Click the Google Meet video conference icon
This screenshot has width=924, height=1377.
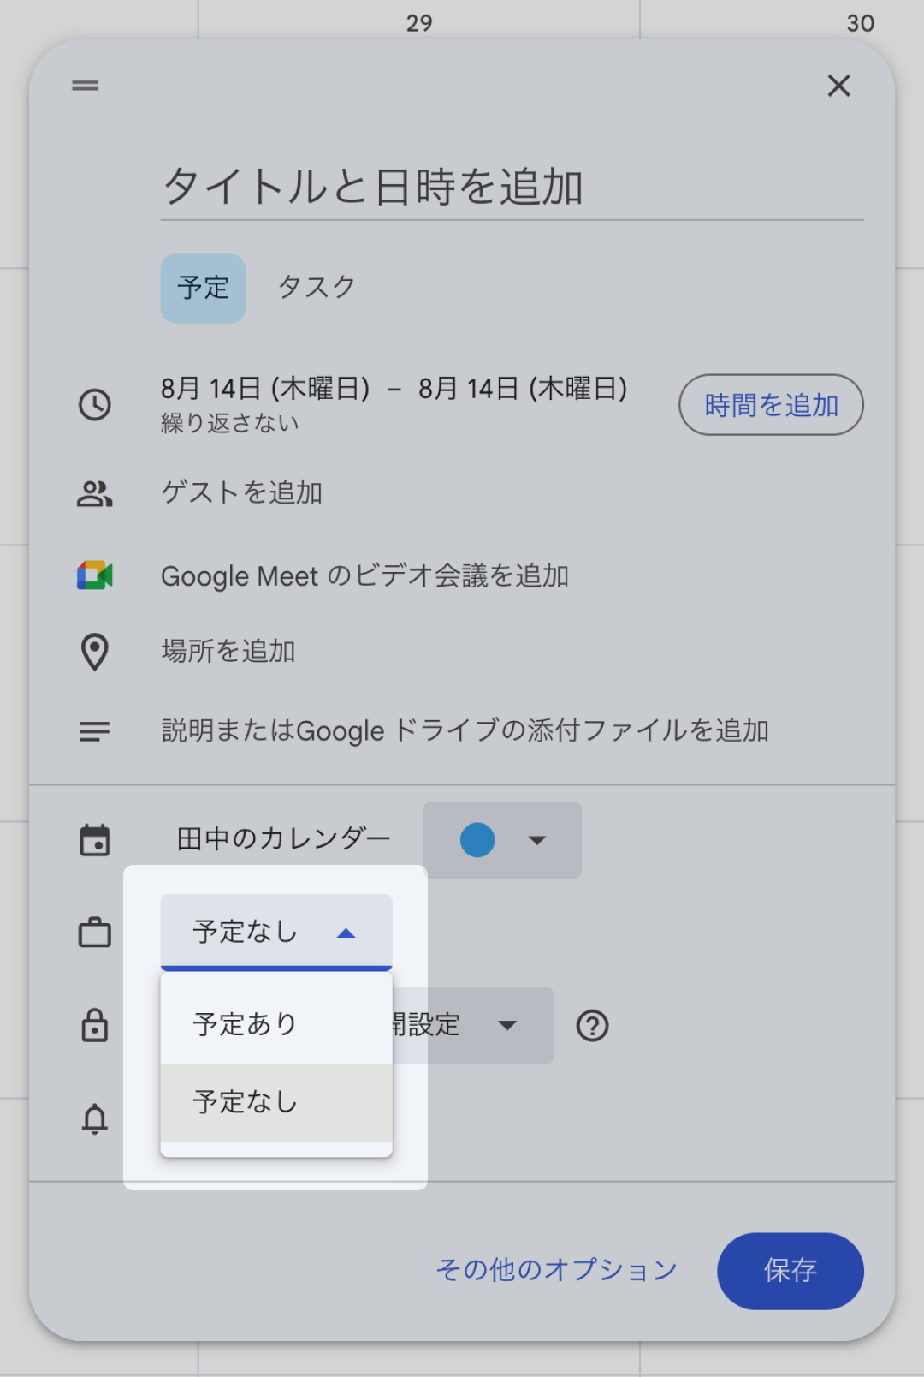click(x=94, y=575)
